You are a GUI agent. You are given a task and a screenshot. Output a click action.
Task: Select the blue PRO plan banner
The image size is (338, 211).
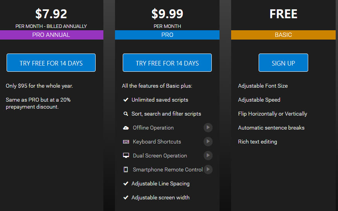[x=167, y=35]
